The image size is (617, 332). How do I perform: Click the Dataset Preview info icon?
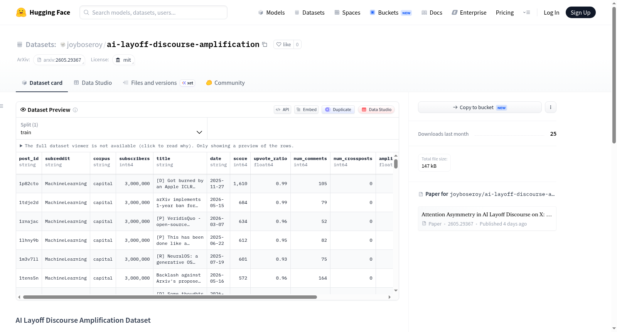(75, 110)
